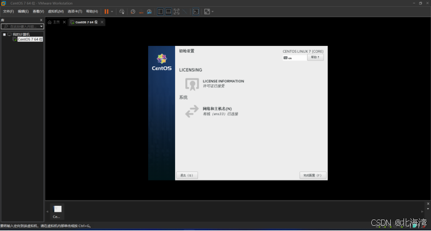Minimize the VMware Workstation window
The image size is (431, 231).
[x=414, y=3]
